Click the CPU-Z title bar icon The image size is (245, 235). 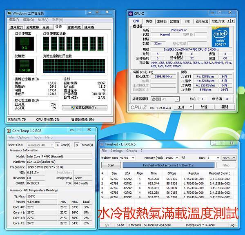click(x=130, y=13)
